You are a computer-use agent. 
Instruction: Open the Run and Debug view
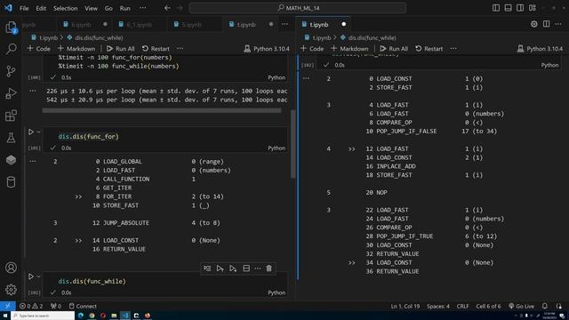pyautogui.click(x=11, y=93)
